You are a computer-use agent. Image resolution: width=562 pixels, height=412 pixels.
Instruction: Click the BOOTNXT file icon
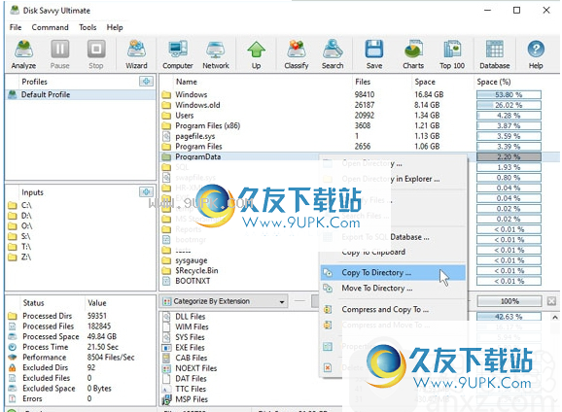pyautogui.click(x=166, y=281)
